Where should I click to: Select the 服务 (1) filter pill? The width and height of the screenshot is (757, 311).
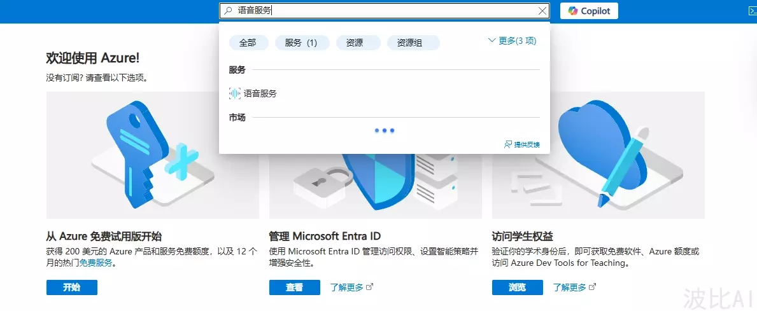pos(302,43)
